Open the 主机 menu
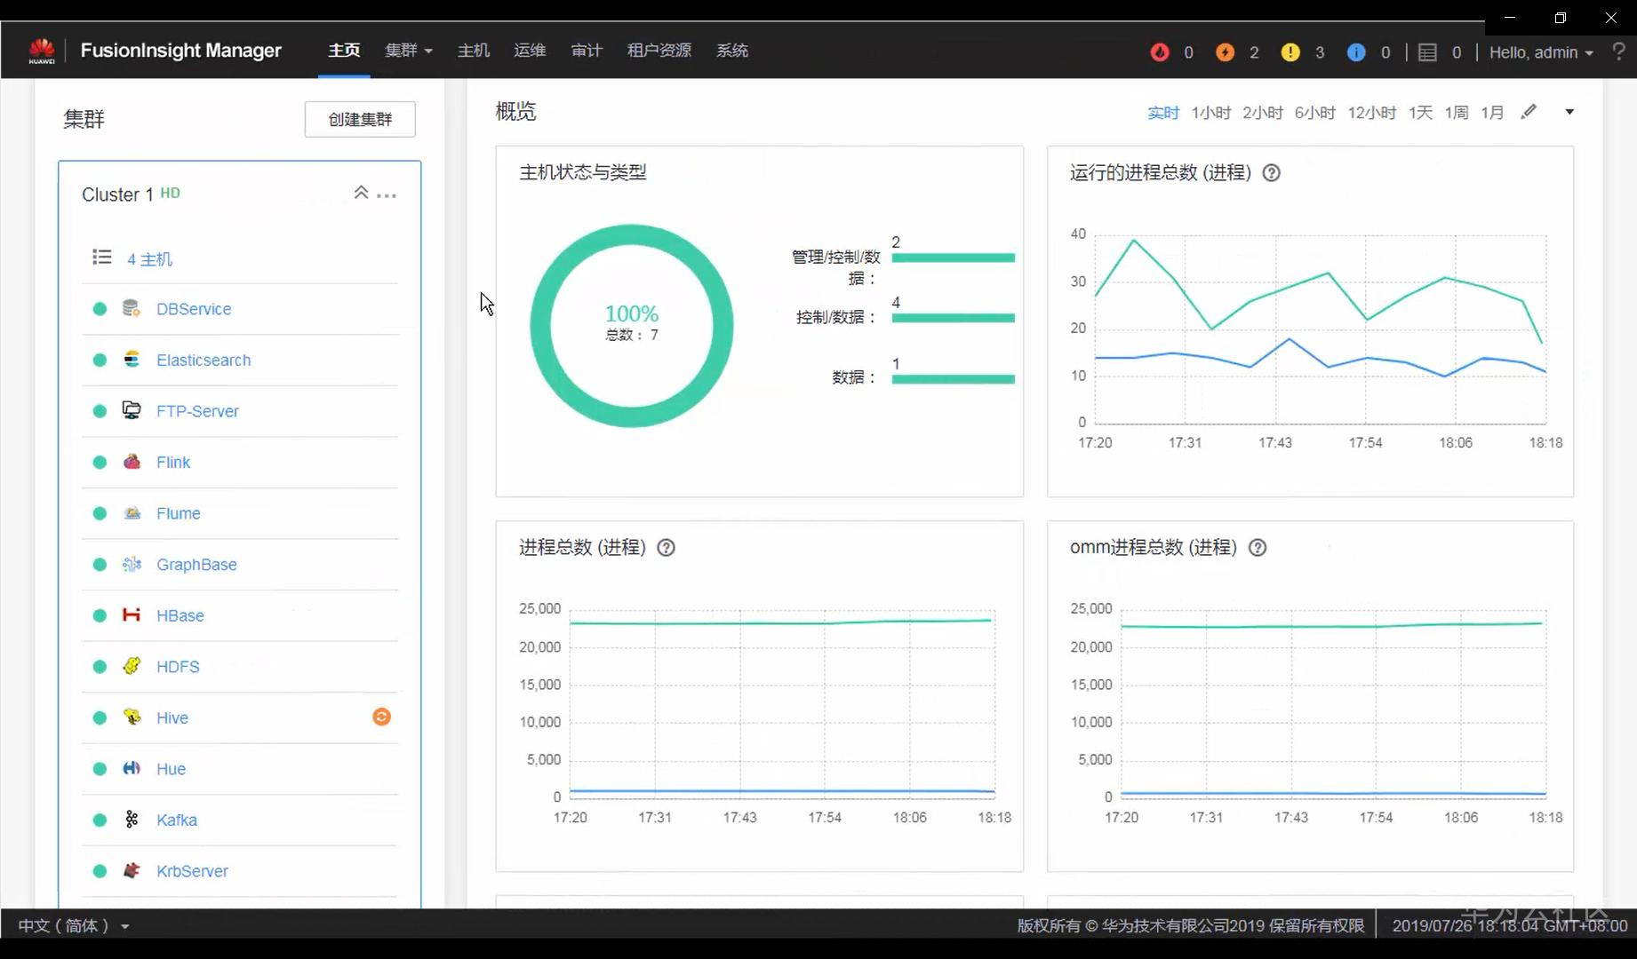This screenshot has width=1637, height=959. 474,51
